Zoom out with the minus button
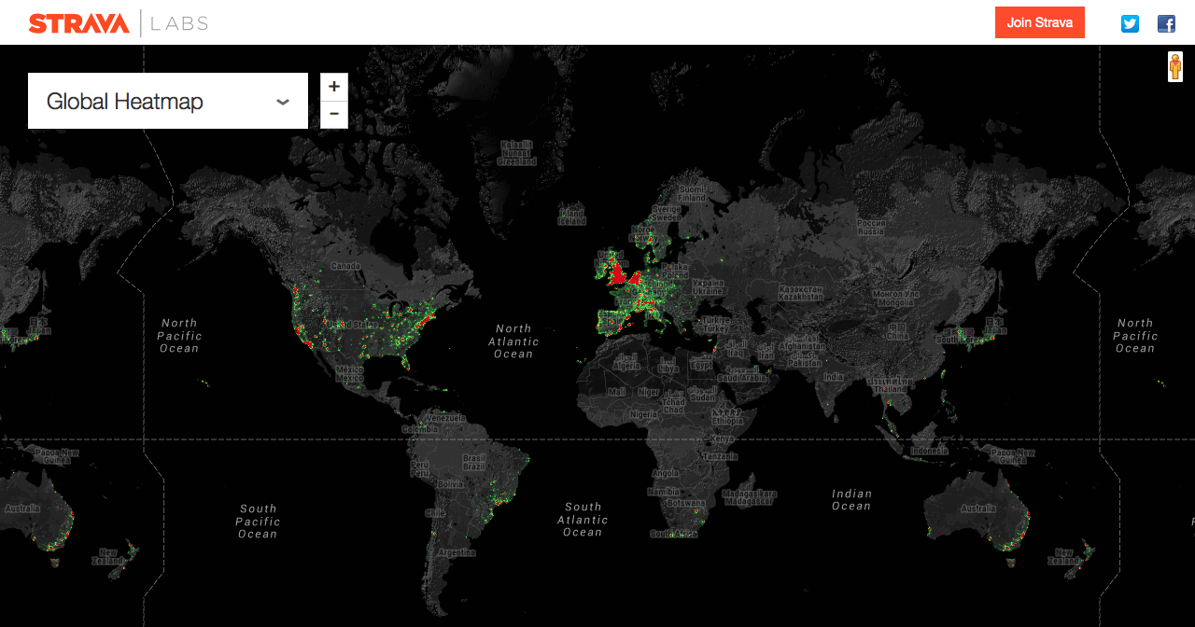The width and height of the screenshot is (1195, 627). (334, 115)
